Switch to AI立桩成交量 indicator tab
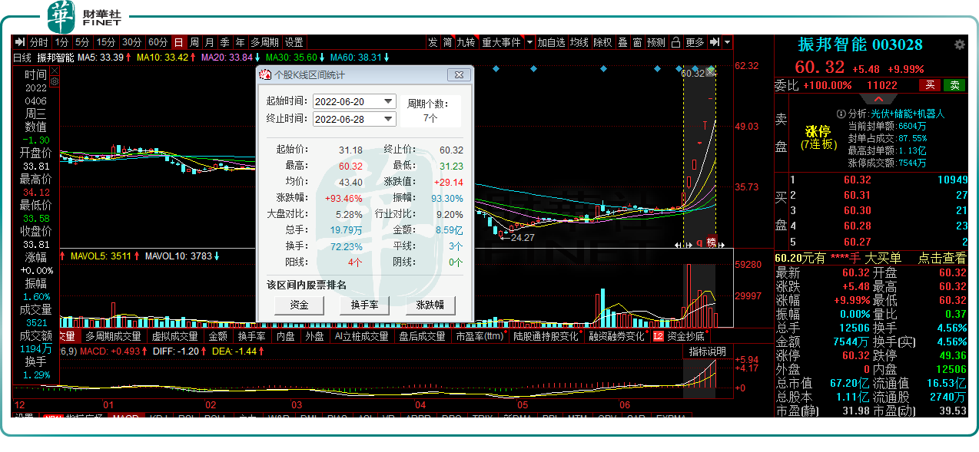This screenshot has width=979, height=452. (x=361, y=336)
